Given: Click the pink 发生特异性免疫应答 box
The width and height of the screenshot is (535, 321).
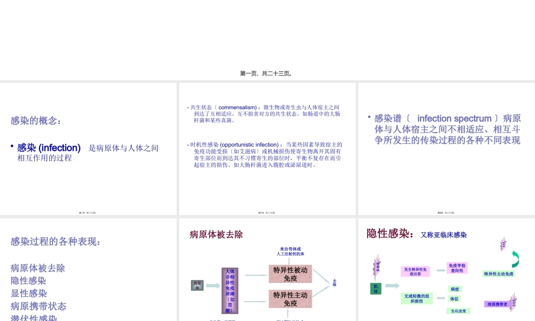Looking at the screenshot, I should (x=416, y=270).
